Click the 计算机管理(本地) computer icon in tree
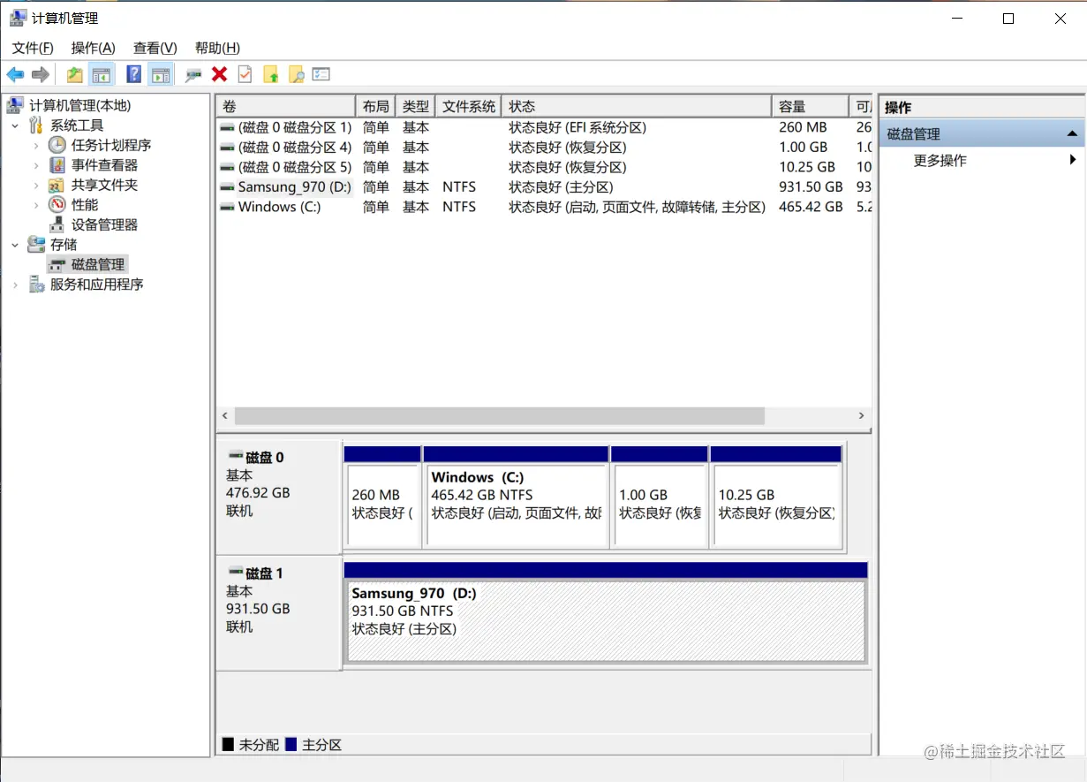This screenshot has width=1087, height=782. (15, 106)
